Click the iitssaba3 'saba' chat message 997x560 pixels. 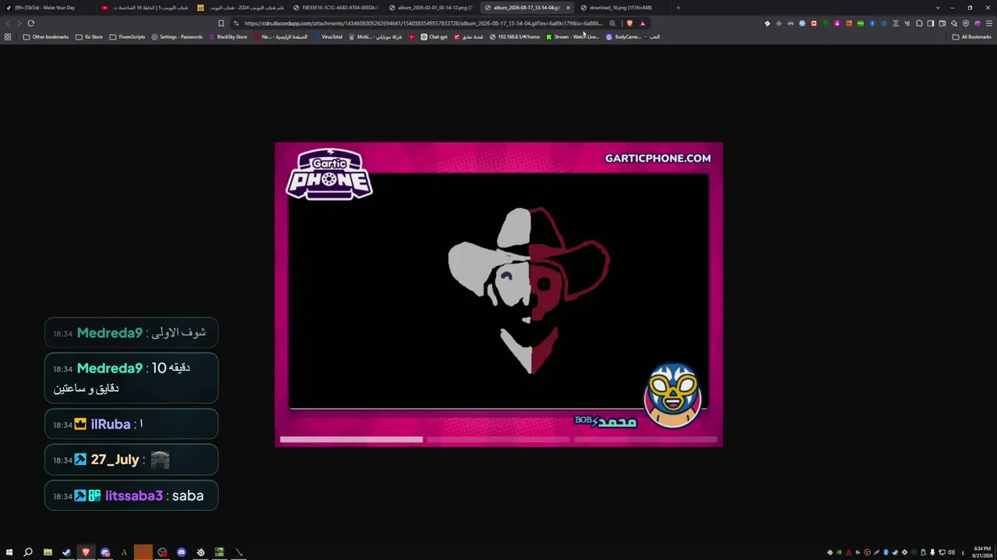132,495
